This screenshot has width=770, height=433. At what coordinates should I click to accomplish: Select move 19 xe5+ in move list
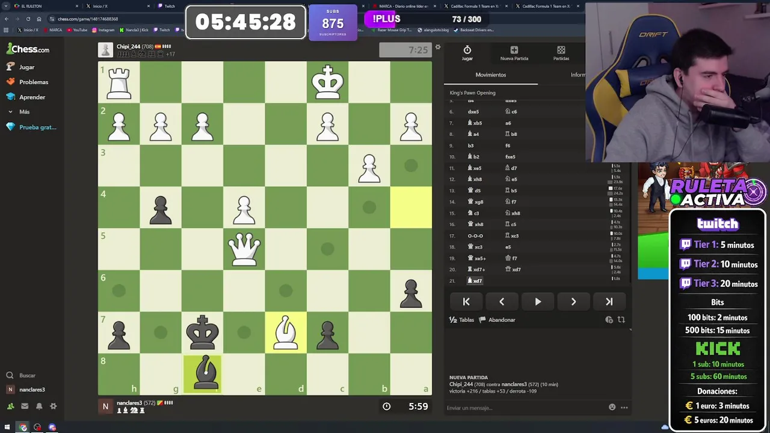click(x=477, y=258)
